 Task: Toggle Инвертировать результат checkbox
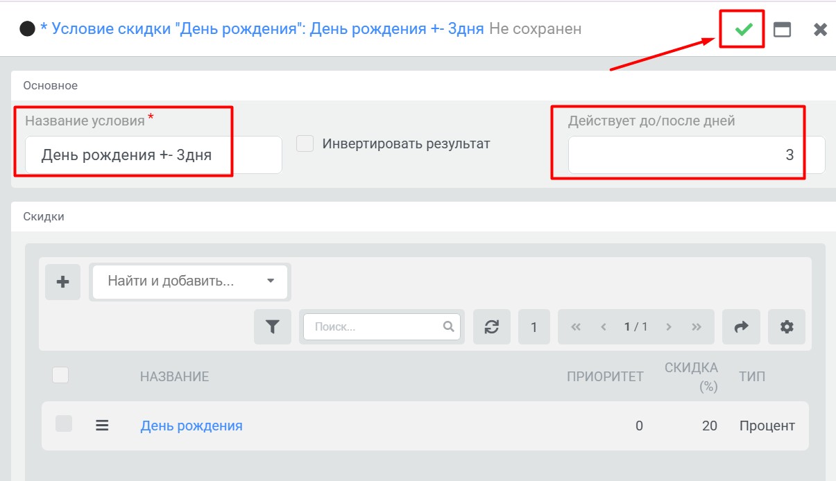pyautogui.click(x=305, y=143)
